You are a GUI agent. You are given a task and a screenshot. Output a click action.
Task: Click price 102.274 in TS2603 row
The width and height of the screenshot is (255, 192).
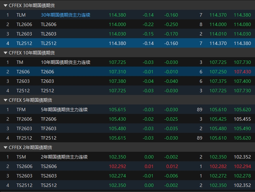(117, 176)
